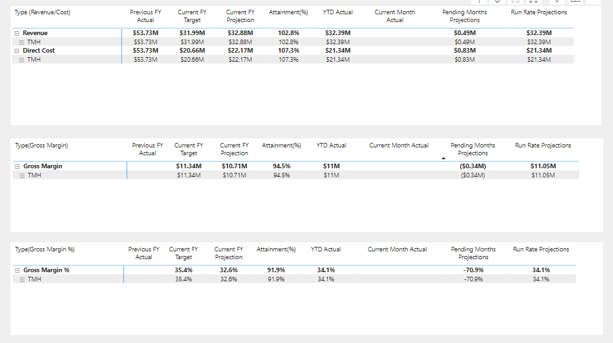Click Previous FY Actual header in Gross Margin table
The image size is (613, 343).
click(147, 149)
